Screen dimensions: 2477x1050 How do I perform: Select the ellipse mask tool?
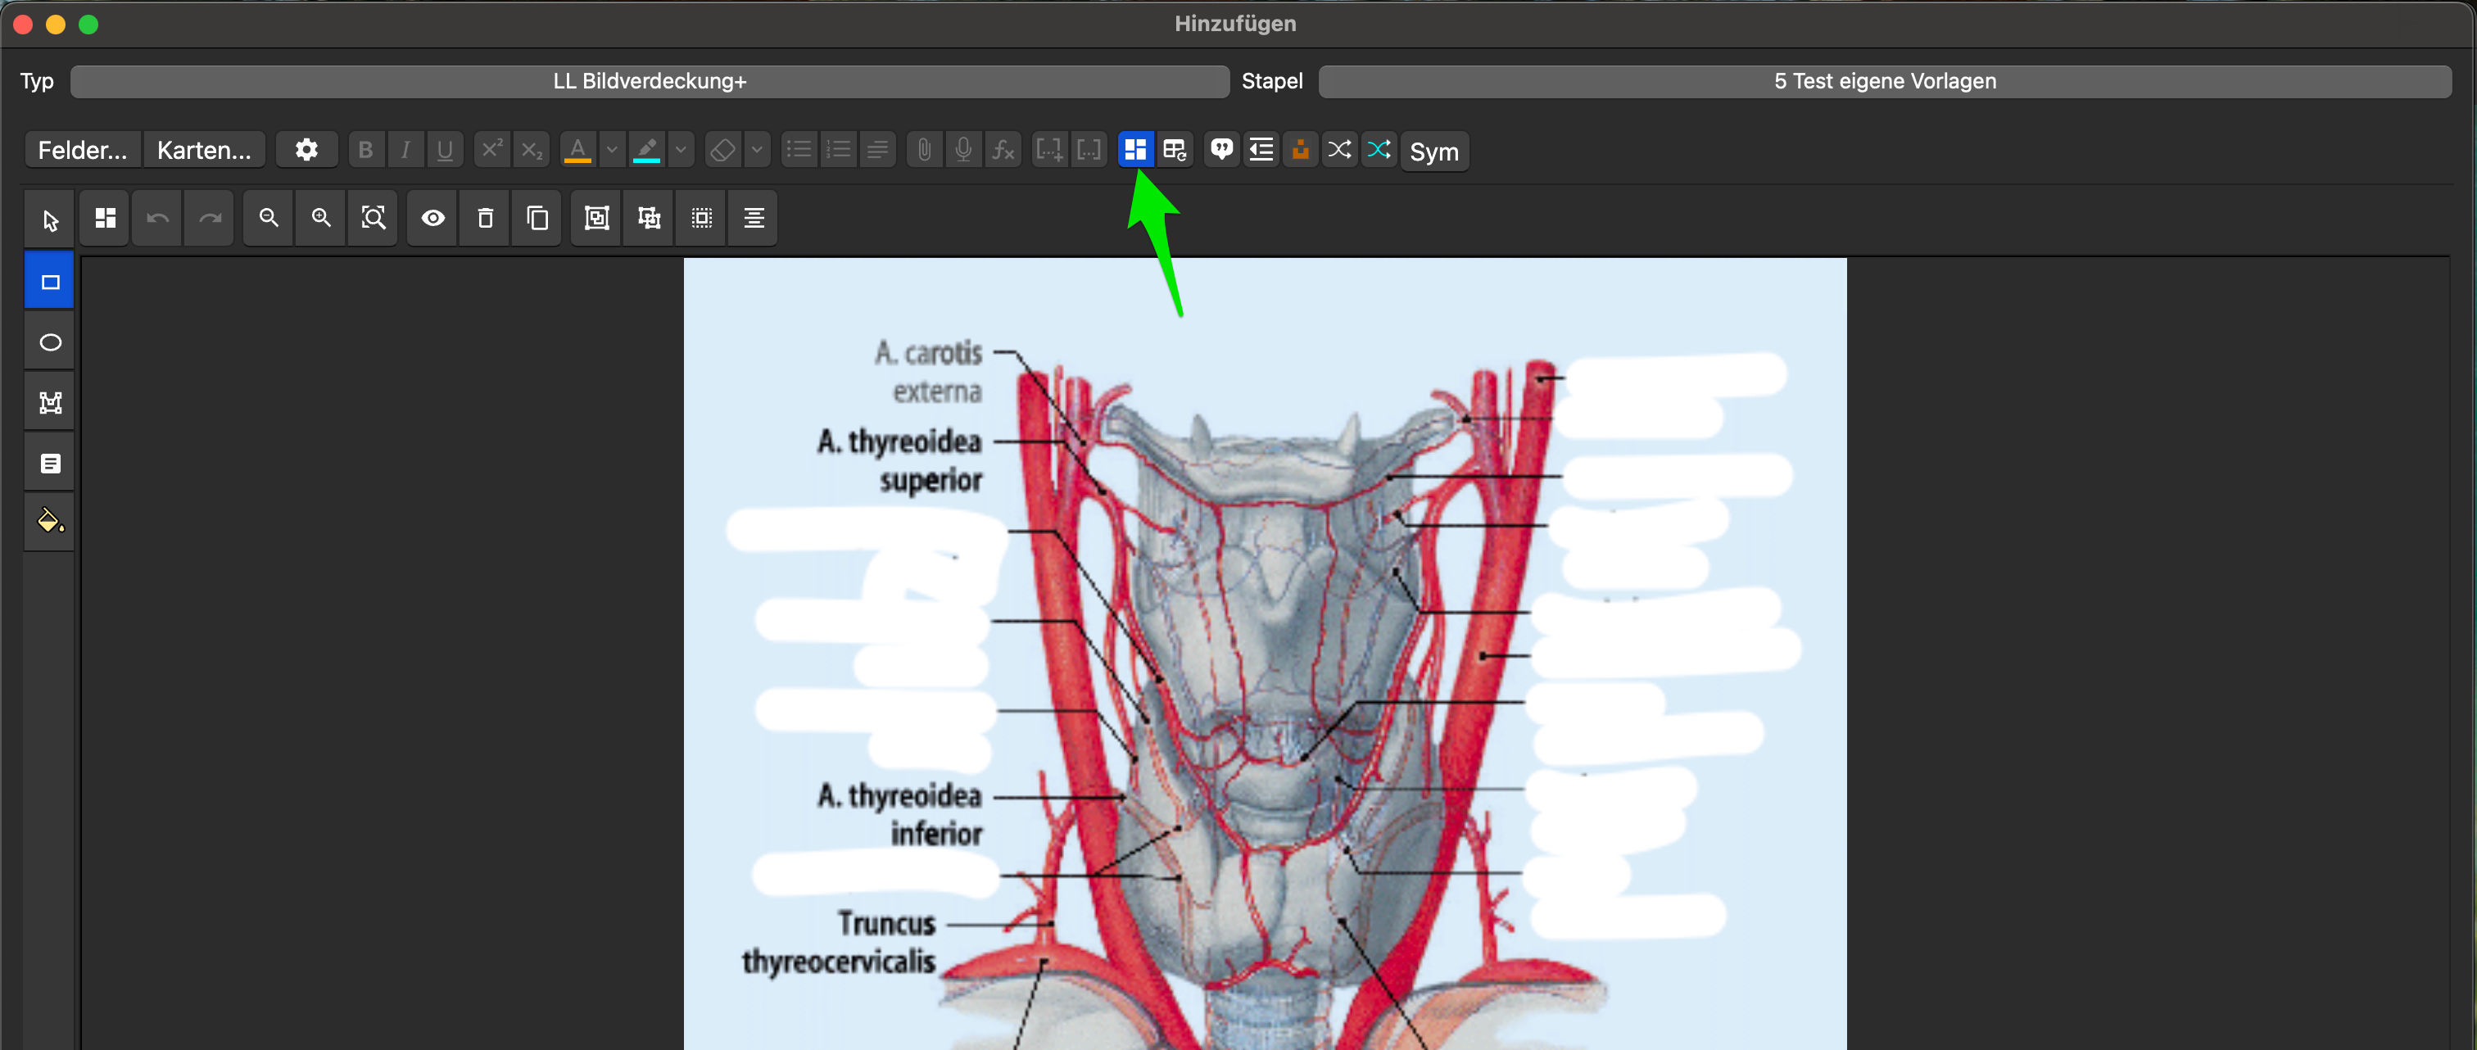tap(50, 342)
